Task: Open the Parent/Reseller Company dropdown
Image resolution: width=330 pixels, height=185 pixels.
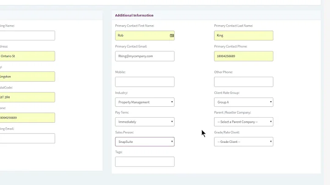Action: pos(243,122)
